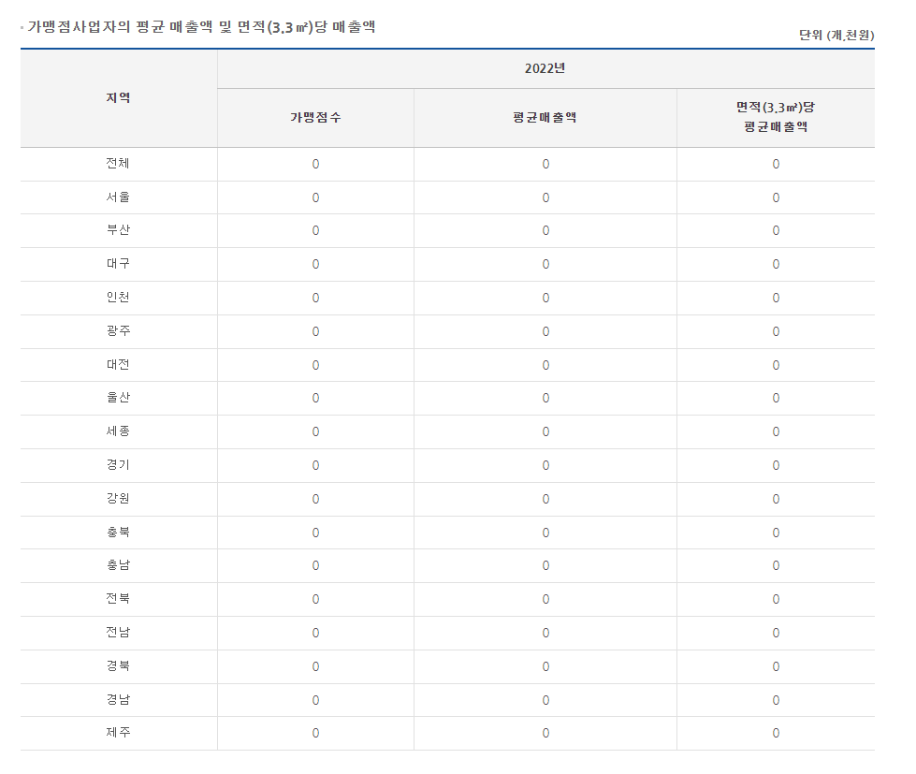Select the 세종 row label
Image resolution: width=916 pixels, height=774 pixels.
point(118,431)
